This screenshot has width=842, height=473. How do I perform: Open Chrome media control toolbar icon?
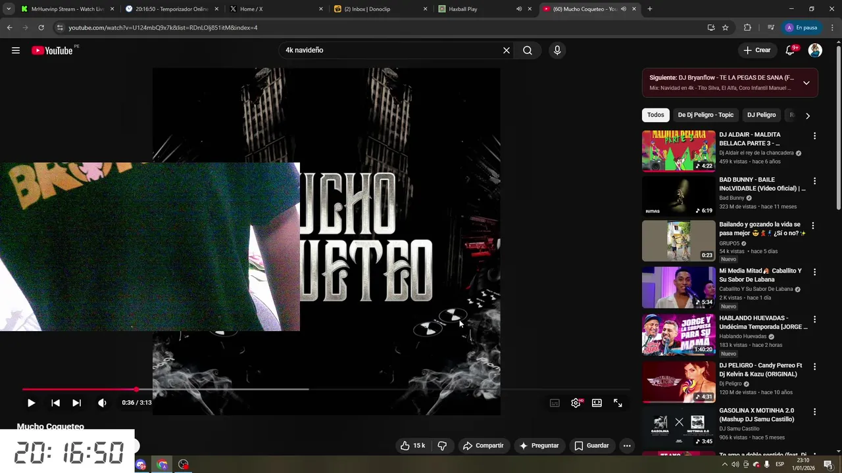(770, 28)
